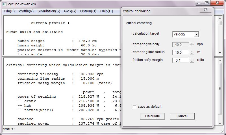This screenshot has height=135, width=226.
Task: Click the 'status :' bar label
Action: [x=9, y=129]
